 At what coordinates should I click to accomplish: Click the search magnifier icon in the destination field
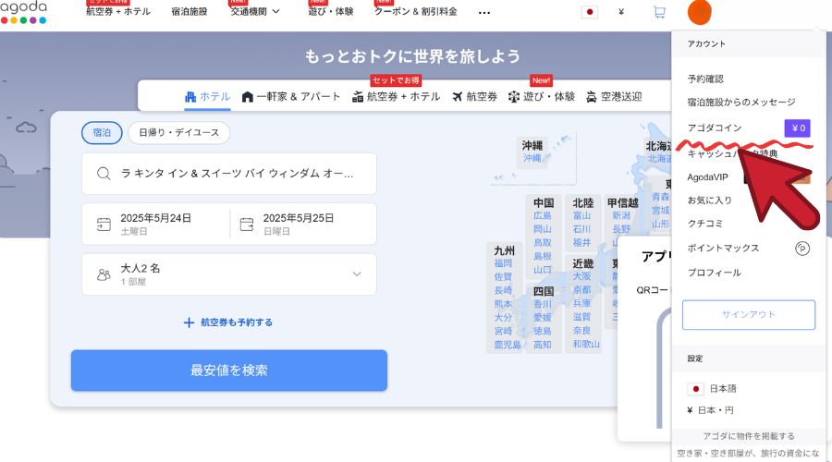click(x=104, y=174)
